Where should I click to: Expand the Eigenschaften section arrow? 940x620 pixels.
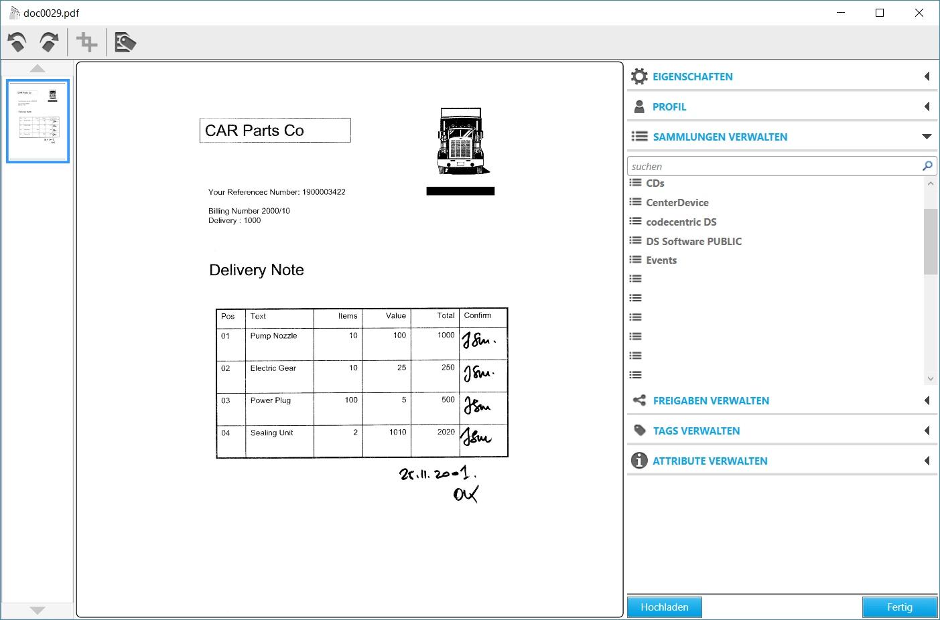tap(927, 76)
